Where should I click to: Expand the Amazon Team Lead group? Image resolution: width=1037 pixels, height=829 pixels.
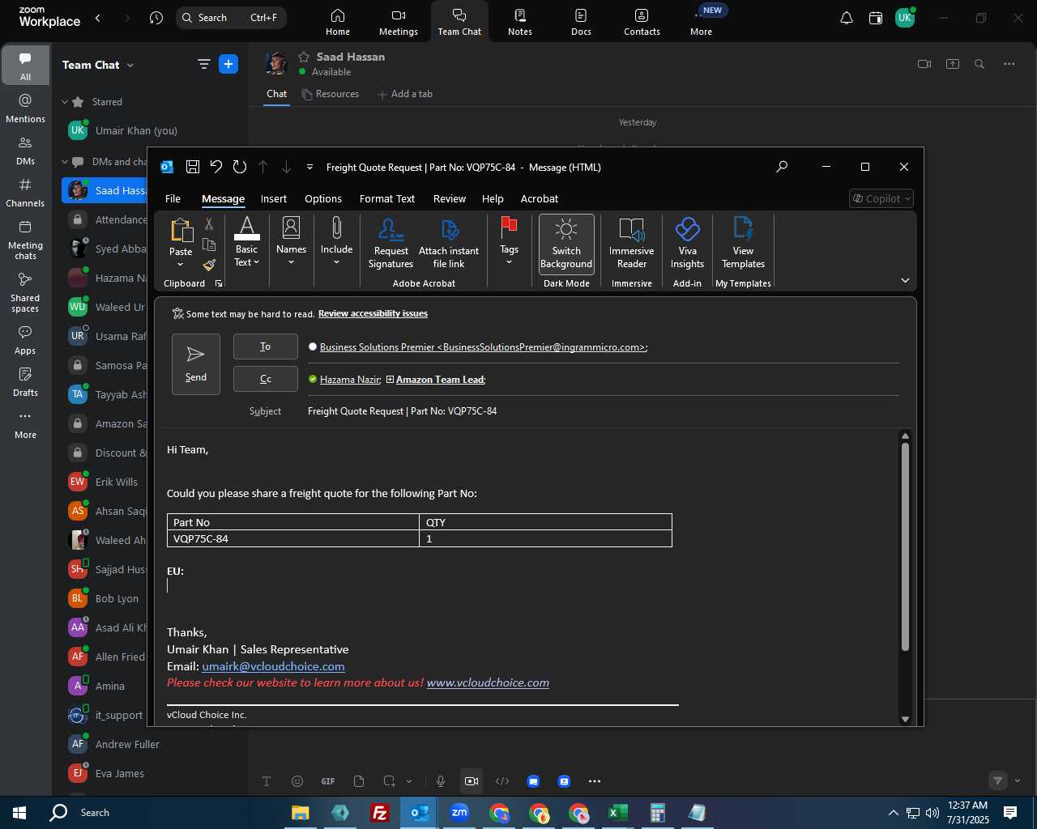(x=390, y=379)
